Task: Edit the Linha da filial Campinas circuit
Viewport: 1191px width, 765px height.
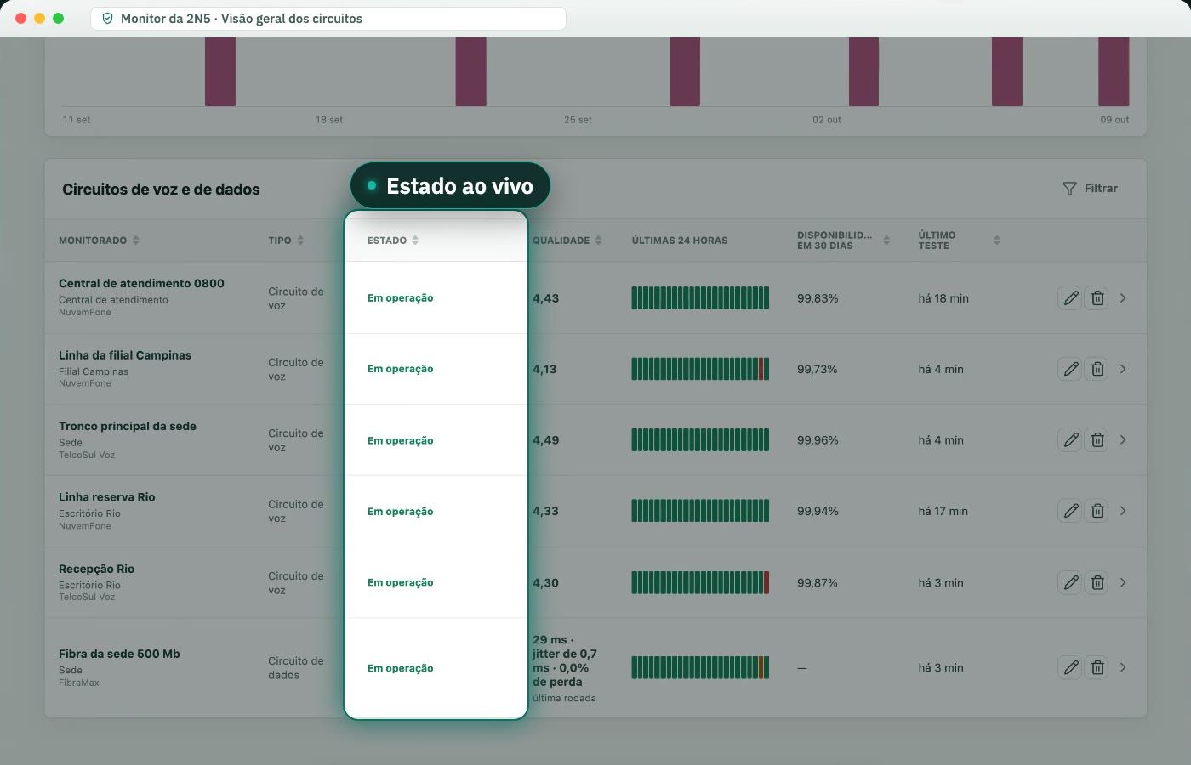Action: (x=1070, y=369)
